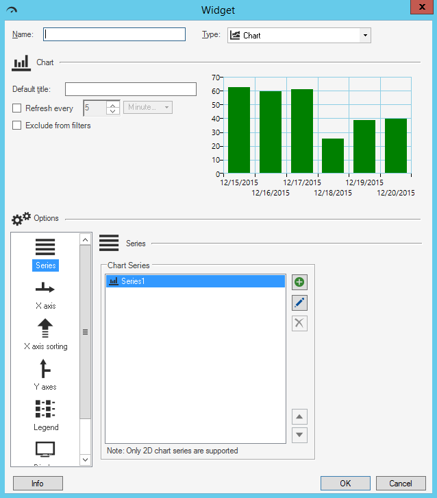Viewport: 437px width, 498px height.
Task: Click the OK button
Action: [x=345, y=483]
